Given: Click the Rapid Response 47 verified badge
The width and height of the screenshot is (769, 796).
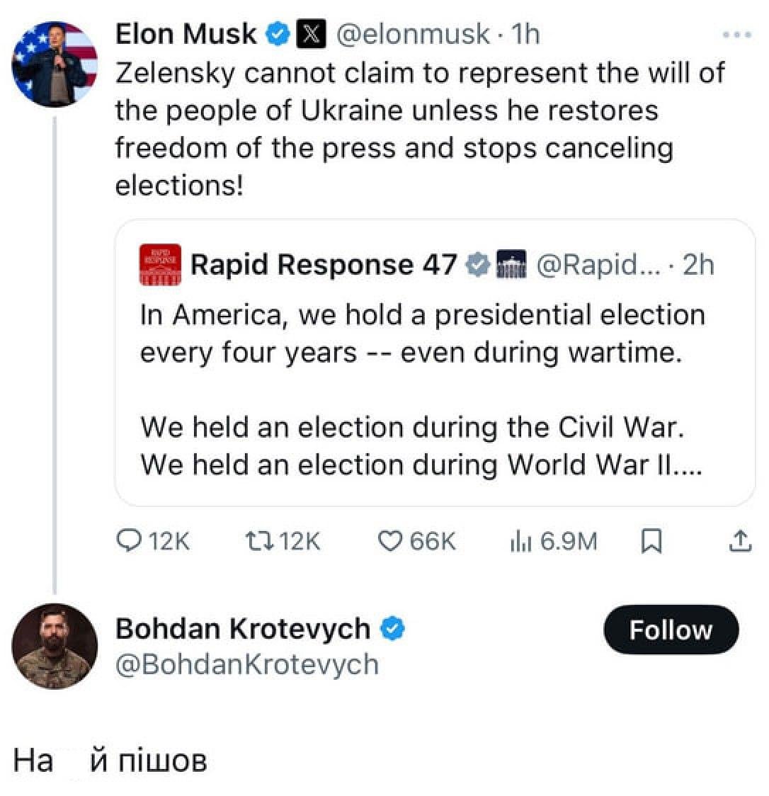Looking at the screenshot, I should point(479,265).
